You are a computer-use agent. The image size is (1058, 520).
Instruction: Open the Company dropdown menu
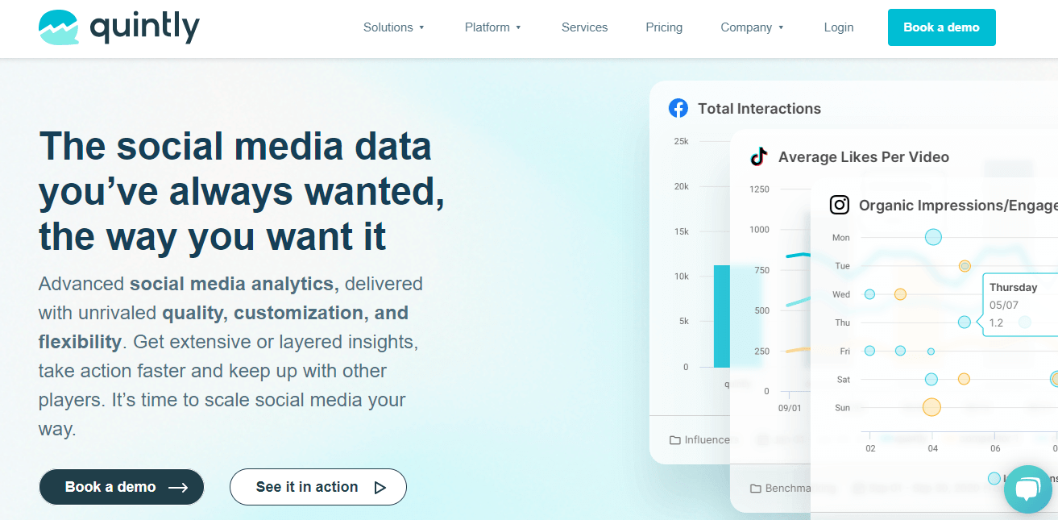(752, 27)
